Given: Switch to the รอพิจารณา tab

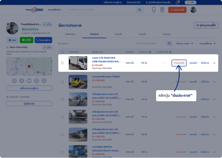Looking at the screenshot, I should coord(70,34).
